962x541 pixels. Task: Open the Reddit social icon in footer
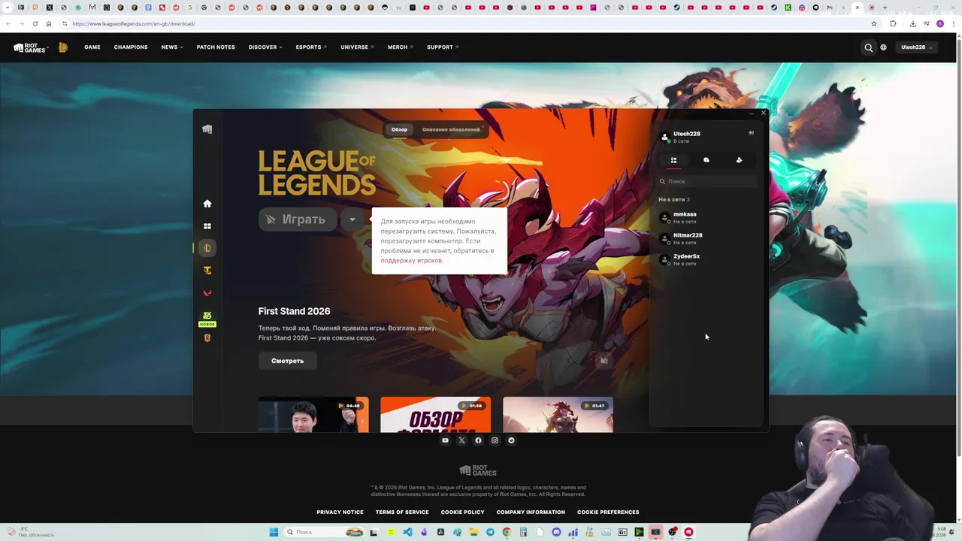pyautogui.click(x=511, y=440)
